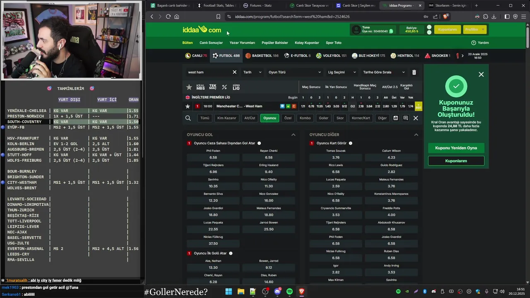This screenshot has width=530, height=298.
Task: Click the iddaa.com logo
Action: coord(202,29)
